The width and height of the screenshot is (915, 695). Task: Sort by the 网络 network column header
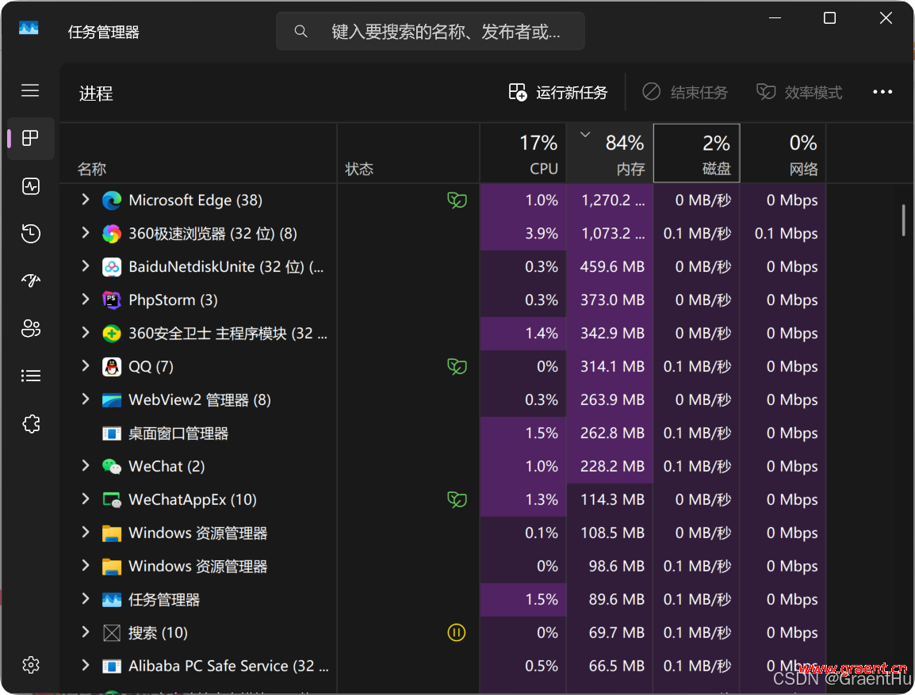[x=783, y=153]
